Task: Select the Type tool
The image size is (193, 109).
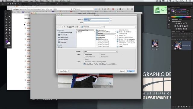Action: [x=9, y=33]
